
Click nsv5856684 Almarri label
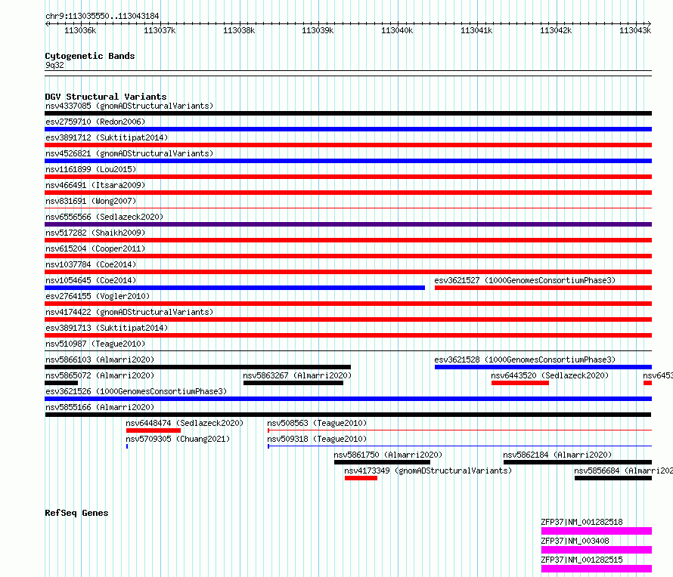point(623,471)
